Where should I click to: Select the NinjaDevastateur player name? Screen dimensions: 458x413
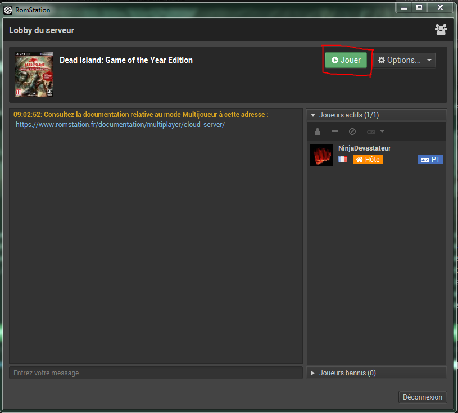click(x=364, y=148)
